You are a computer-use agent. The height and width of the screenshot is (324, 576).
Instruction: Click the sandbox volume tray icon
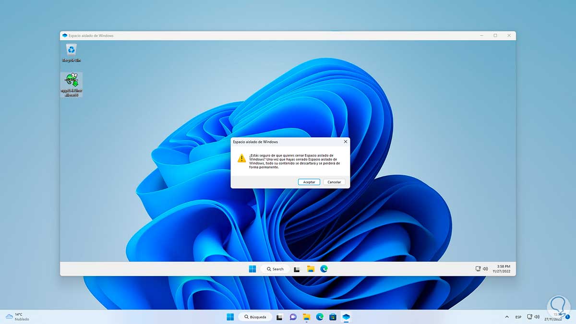click(x=485, y=269)
